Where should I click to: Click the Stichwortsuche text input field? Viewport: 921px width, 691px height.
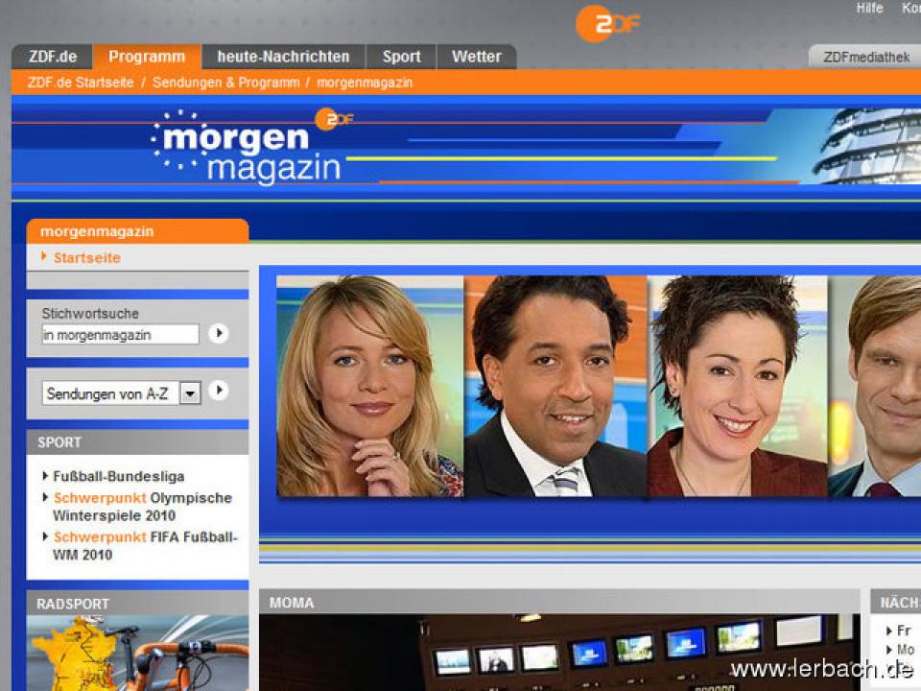click(x=120, y=334)
